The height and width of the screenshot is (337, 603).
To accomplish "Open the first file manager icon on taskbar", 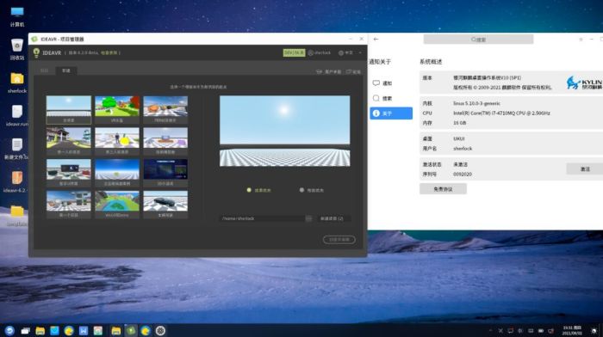I will click(40, 330).
